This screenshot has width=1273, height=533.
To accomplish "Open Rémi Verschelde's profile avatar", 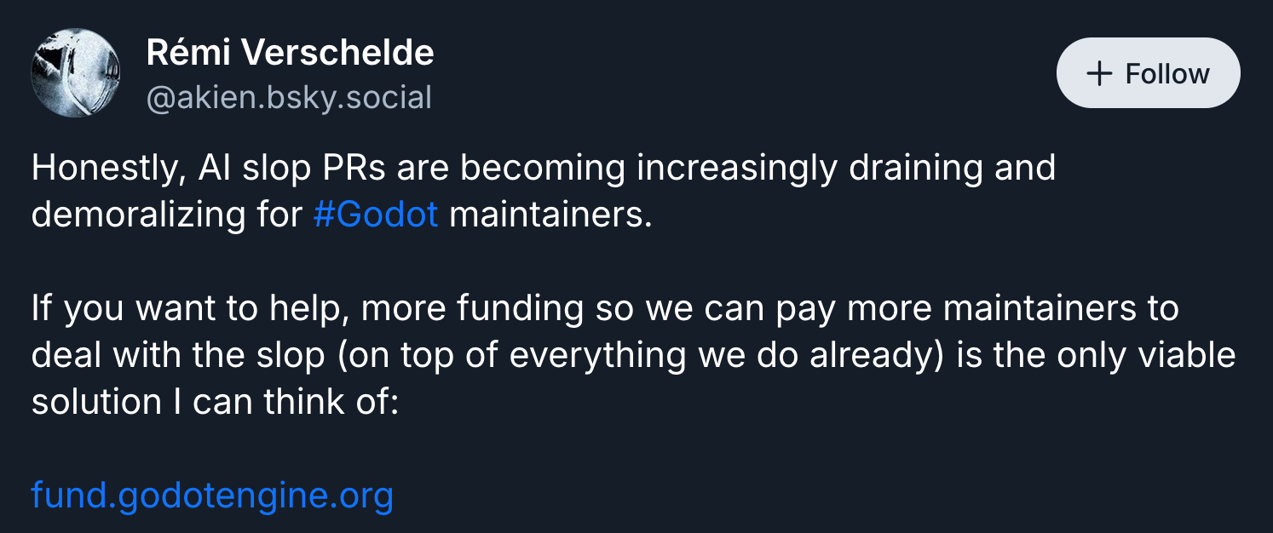I will pos(75,73).
